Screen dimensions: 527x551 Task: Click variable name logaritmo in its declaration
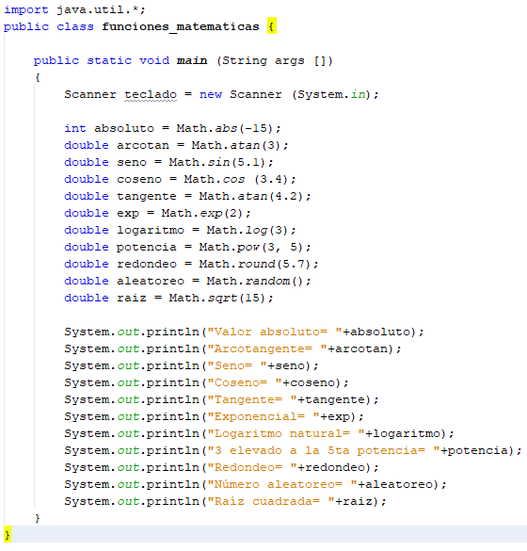coord(151,230)
